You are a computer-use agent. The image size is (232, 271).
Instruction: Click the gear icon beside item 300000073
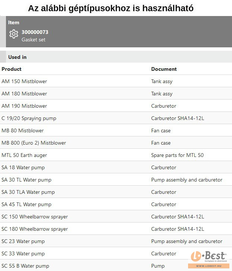pyautogui.click(x=14, y=34)
